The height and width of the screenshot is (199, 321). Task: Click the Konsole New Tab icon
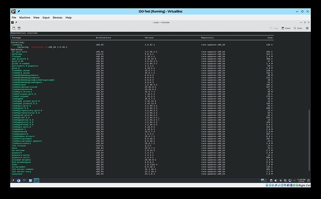click(13, 28)
